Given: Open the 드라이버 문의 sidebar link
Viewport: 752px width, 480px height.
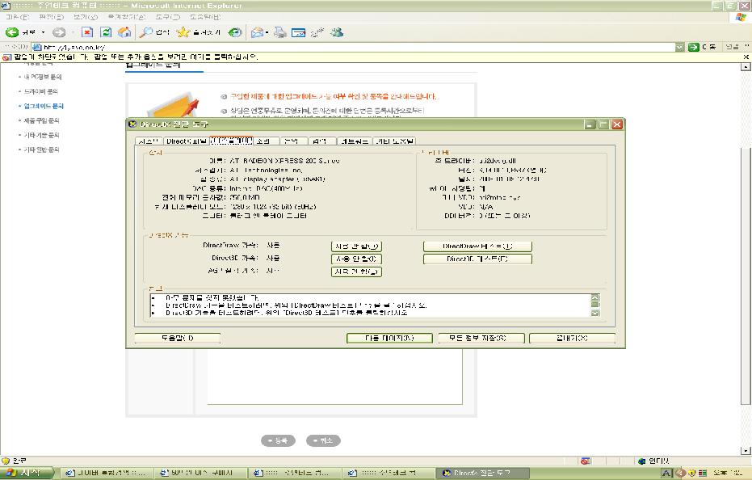Looking at the screenshot, I should tap(40, 91).
